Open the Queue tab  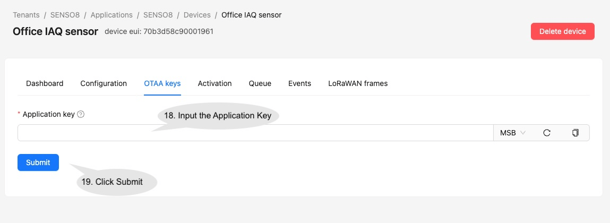pos(260,83)
